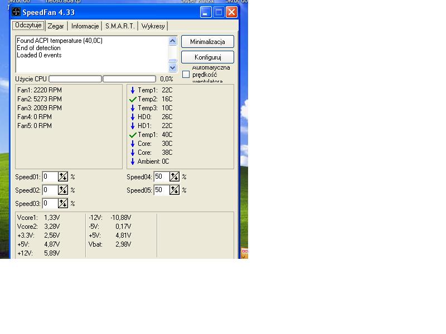Click the 'Found ACPI temperature' log line
This screenshot has width=446, height=334.
[x=60, y=41]
